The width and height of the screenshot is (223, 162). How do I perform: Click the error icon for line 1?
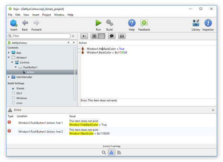[x=9, y=122]
